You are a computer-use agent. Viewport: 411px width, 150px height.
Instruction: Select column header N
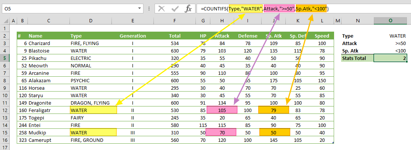[358, 20]
